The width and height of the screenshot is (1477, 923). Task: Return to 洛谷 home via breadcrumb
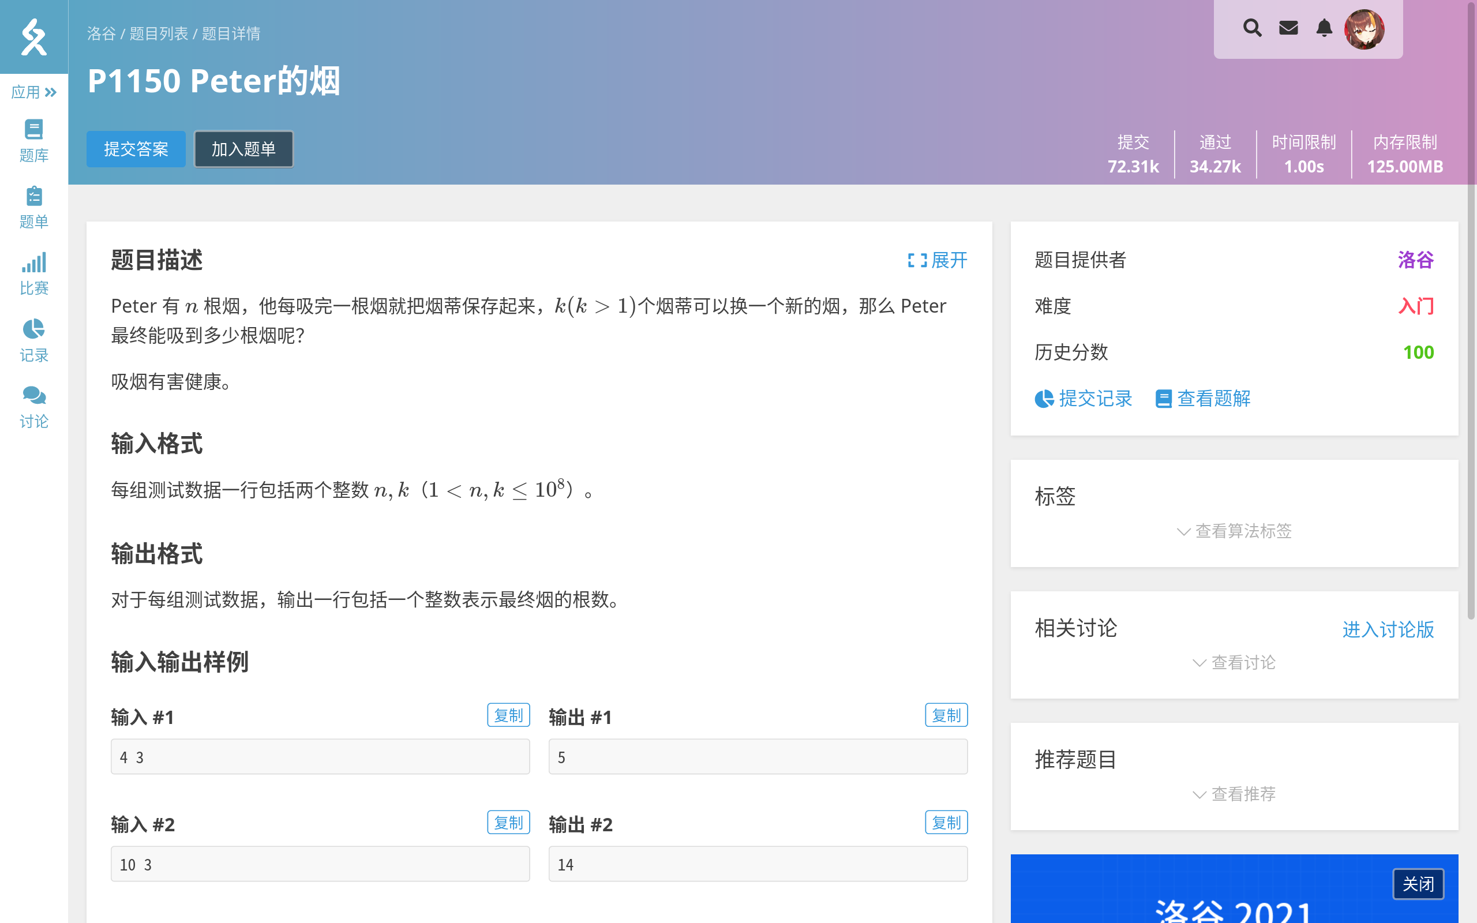tap(102, 34)
